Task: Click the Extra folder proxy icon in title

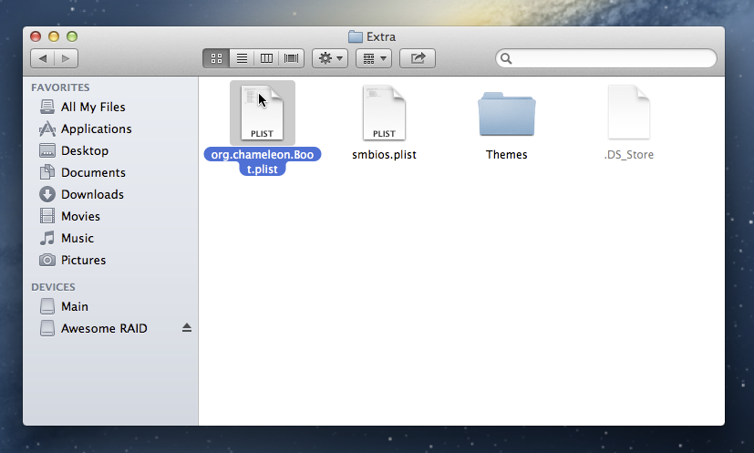Action: click(356, 36)
